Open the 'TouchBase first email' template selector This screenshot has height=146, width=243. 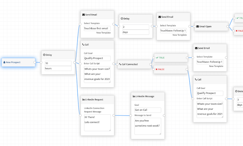click(x=97, y=28)
